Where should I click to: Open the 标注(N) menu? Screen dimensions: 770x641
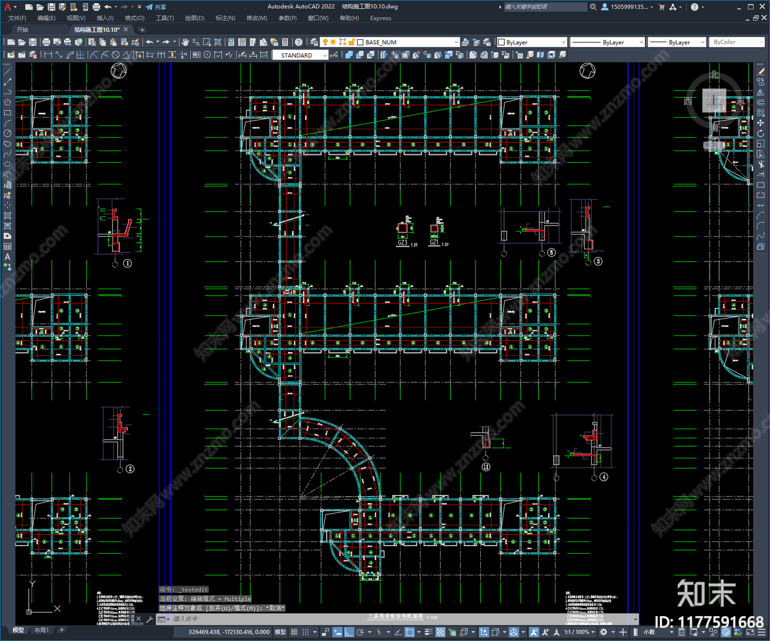tap(225, 18)
